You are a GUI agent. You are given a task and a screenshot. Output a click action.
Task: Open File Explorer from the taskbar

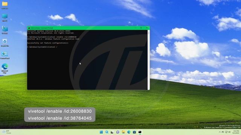(123, 132)
